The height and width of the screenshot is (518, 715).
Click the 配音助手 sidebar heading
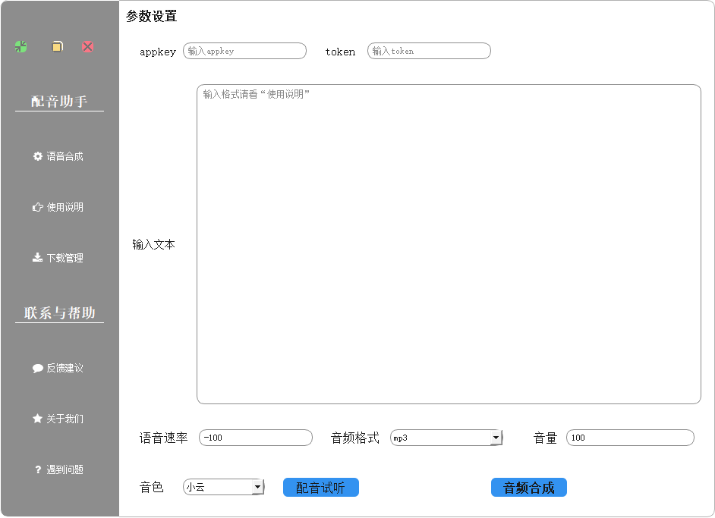tap(59, 101)
